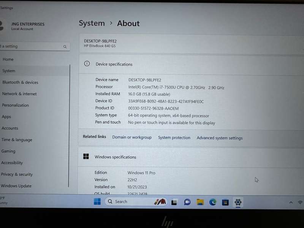The width and height of the screenshot is (304, 228).
Task: Open Gaming settings
Action: click(8, 151)
